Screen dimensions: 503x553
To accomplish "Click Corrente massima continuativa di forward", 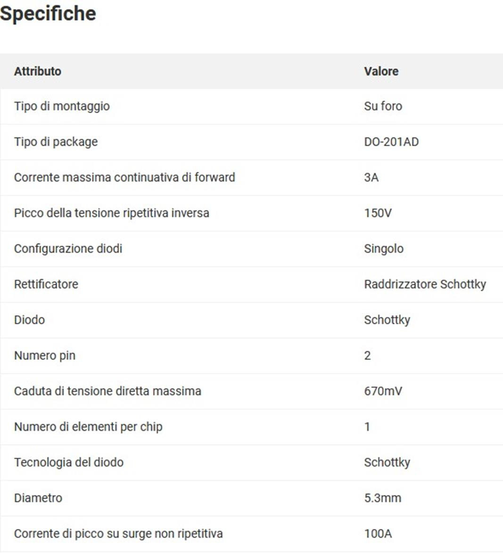I will (x=124, y=177).
